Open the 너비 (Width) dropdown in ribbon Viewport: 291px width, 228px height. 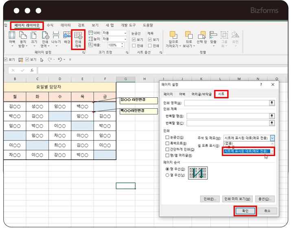125,33
